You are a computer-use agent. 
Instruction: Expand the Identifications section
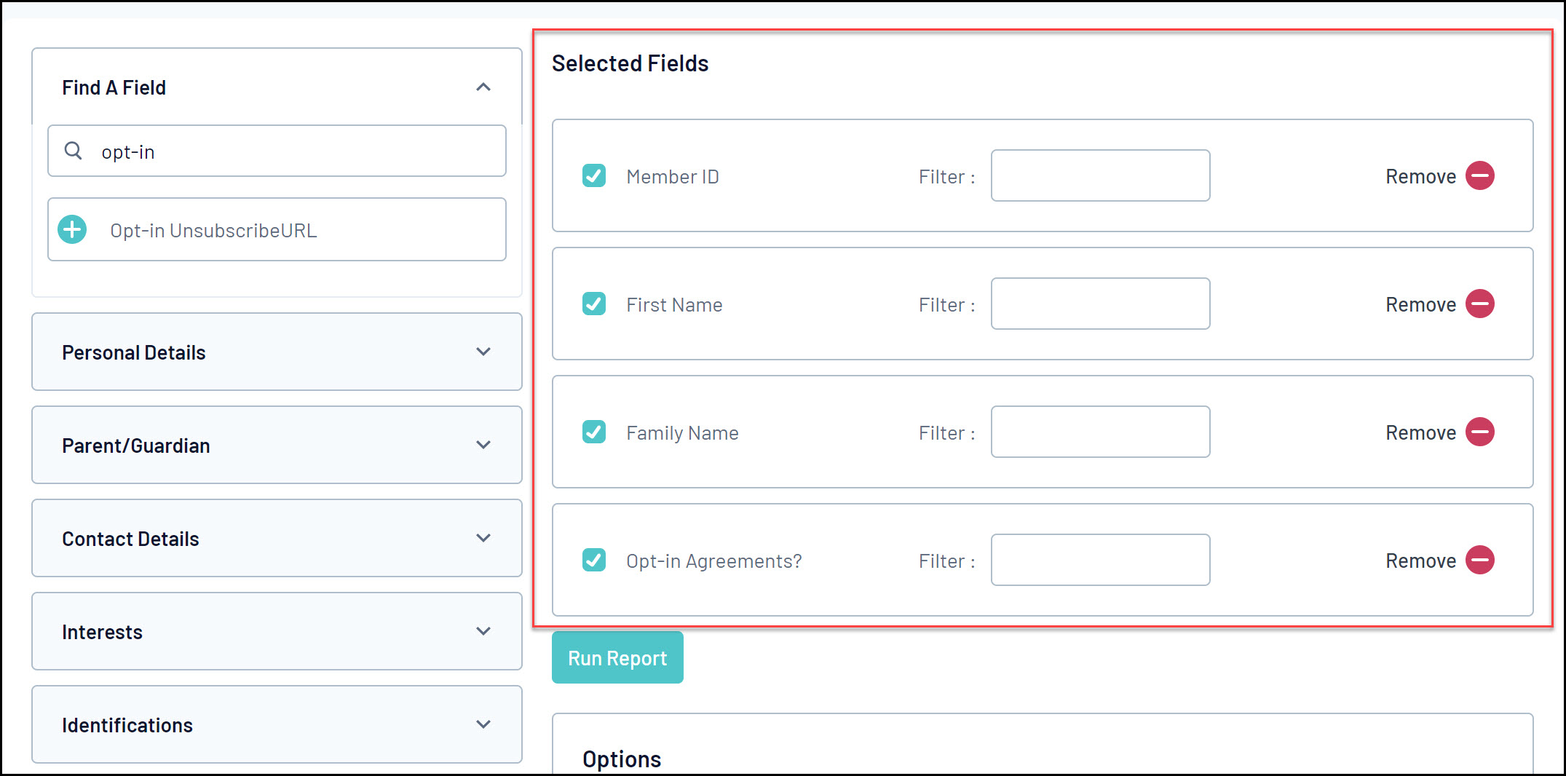click(483, 725)
